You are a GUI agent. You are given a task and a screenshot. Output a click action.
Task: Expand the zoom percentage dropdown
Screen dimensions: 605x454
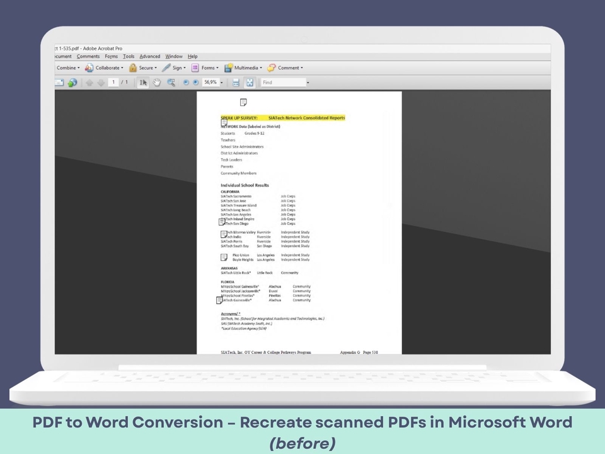221,83
